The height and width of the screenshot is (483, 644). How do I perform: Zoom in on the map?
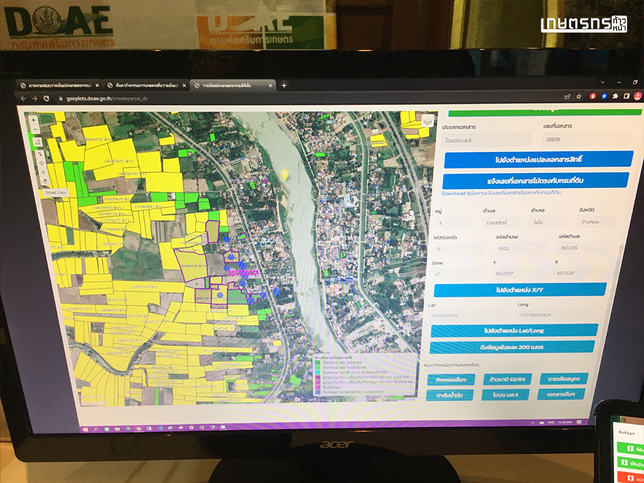pyautogui.click(x=33, y=120)
